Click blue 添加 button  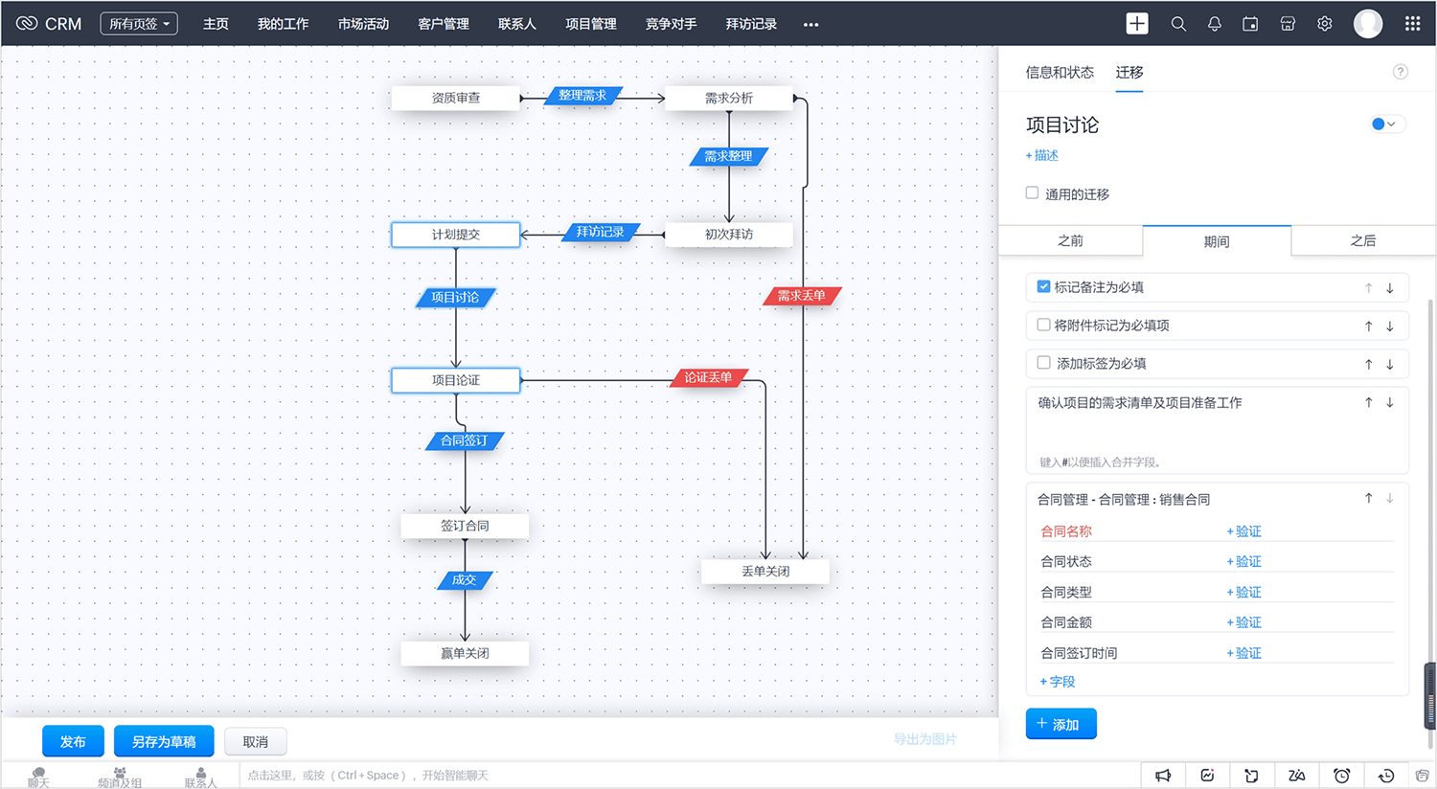(x=1061, y=724)
